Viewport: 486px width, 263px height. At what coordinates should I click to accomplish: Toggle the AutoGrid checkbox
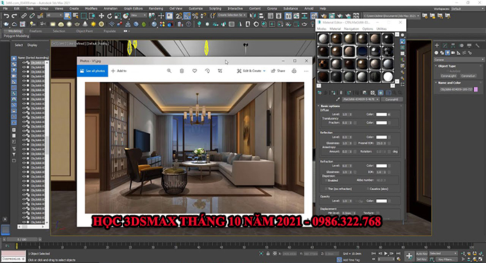[448, 71]
